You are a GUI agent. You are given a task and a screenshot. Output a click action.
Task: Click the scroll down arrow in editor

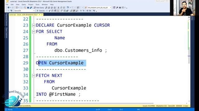pyautogui.click(x=189, y=101)
